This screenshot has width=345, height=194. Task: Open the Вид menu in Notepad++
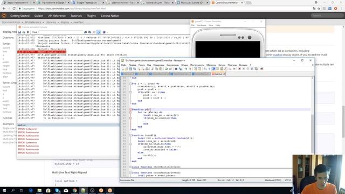(149, 65)
